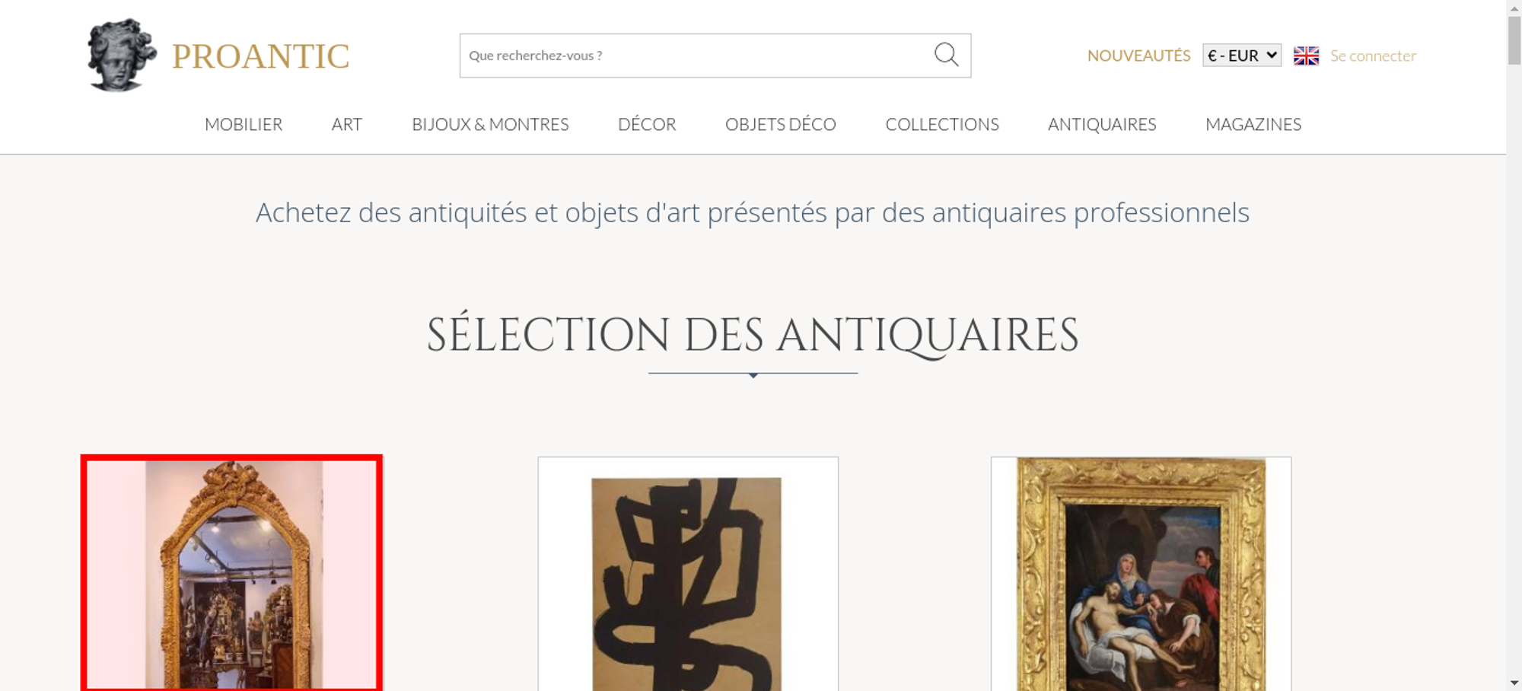The image size is (1522, 691).
Task: Open the ART menu
Action: click(347, 124)
